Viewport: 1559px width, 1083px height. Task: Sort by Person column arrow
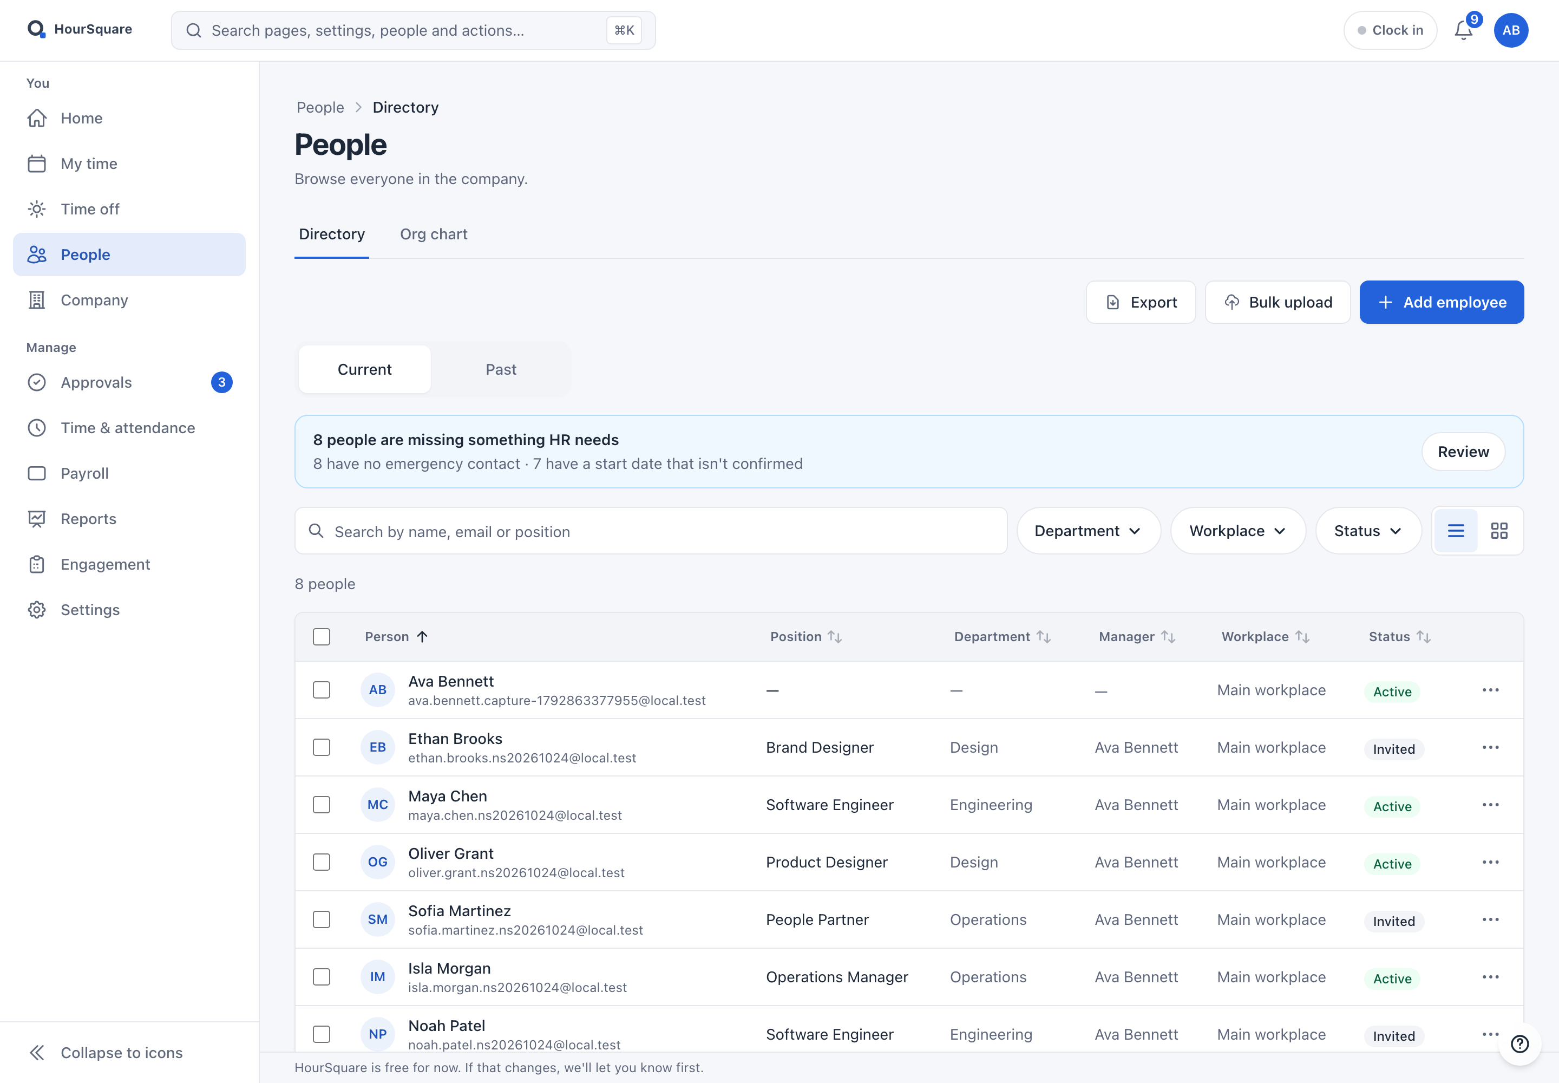point(422,636)
